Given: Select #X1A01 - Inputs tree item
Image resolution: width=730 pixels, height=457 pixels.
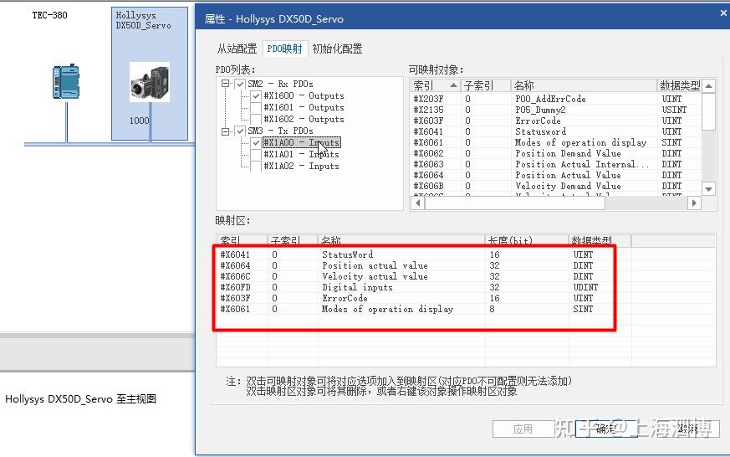Looking at the screenshot, I should click(x=301, y=154).
